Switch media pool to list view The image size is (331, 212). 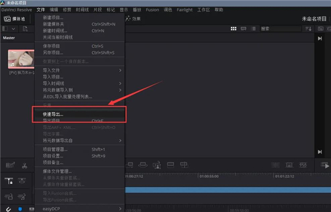pyautogui.click(x=253, y=29)
